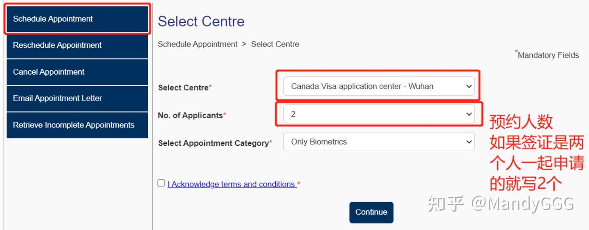Click the Select Centre page heading
The width and height of the screenshot is (589, 230).
coord(201,21)
